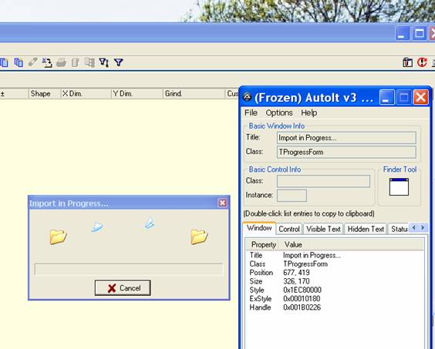Select the Title row in the property list
The width and height of the screenshot is (435, 349).
335,255
